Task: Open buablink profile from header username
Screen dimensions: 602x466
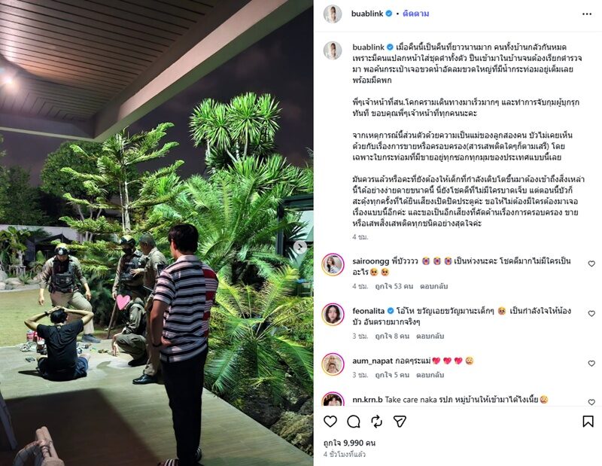Action: coord(367,14)
